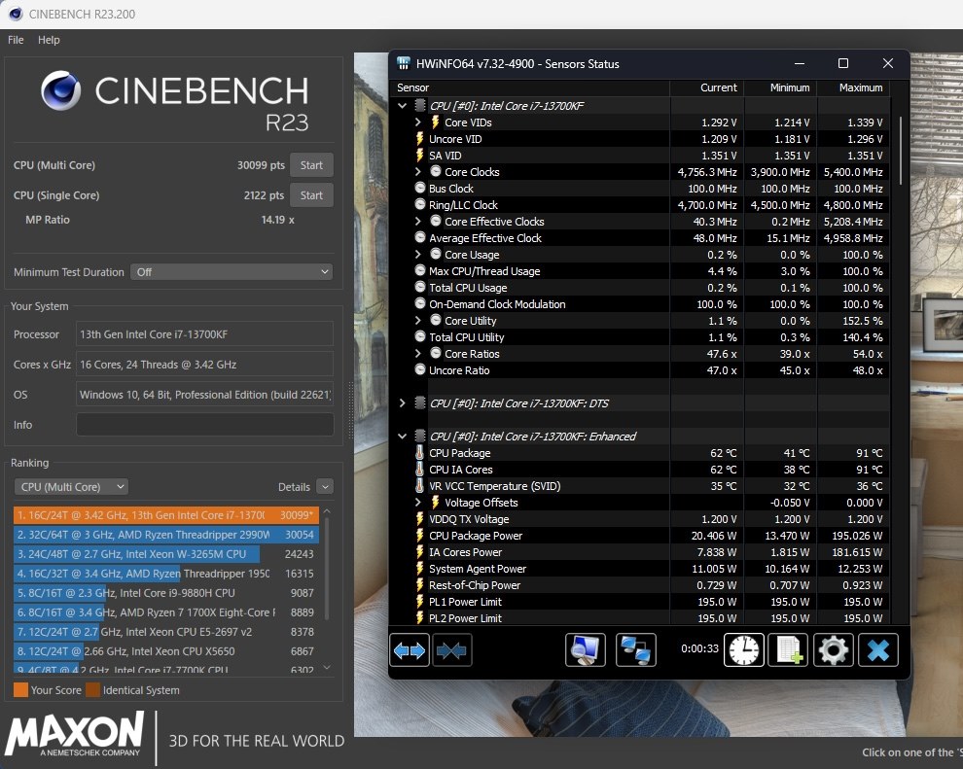
Task: Click the Maximum column header
Action: point(852,87)
